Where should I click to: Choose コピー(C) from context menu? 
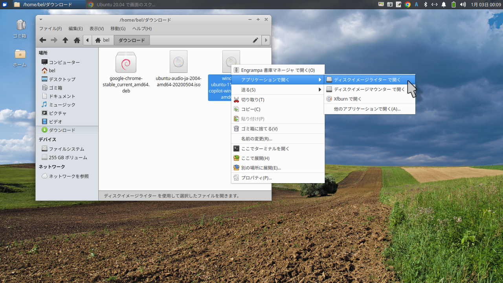point(278,109)
